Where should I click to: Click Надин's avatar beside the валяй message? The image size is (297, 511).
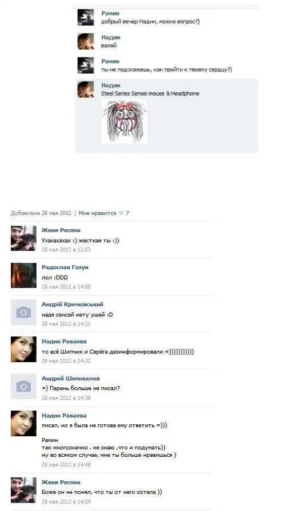tap(86, 42)
